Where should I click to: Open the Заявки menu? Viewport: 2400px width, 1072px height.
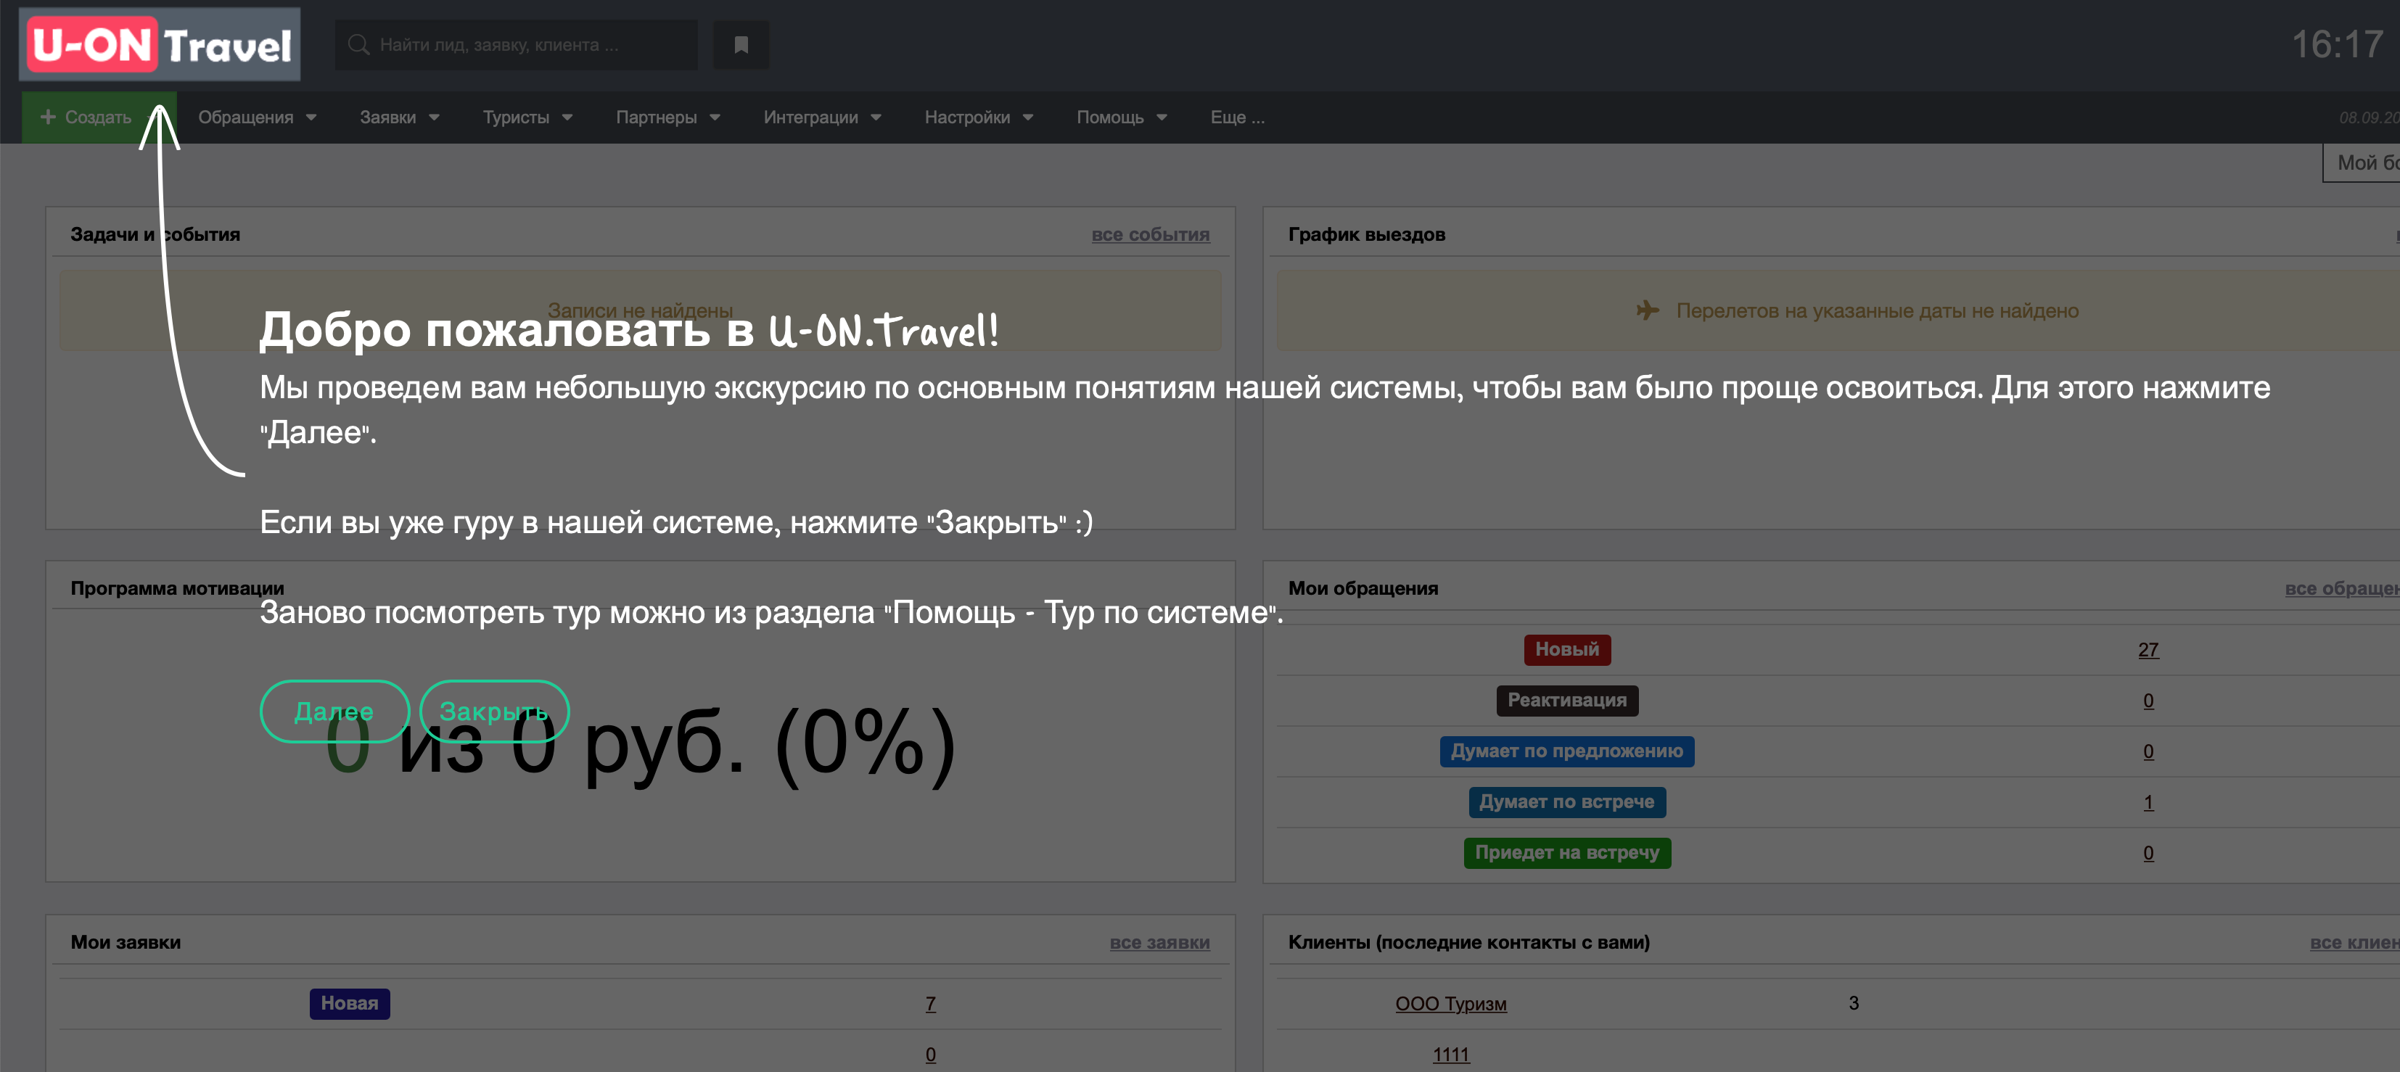[400, 117]
